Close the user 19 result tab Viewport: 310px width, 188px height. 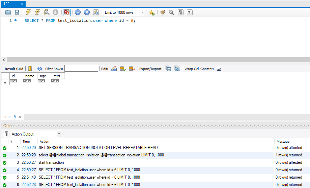pyautogui.click(x=20, y=117)
